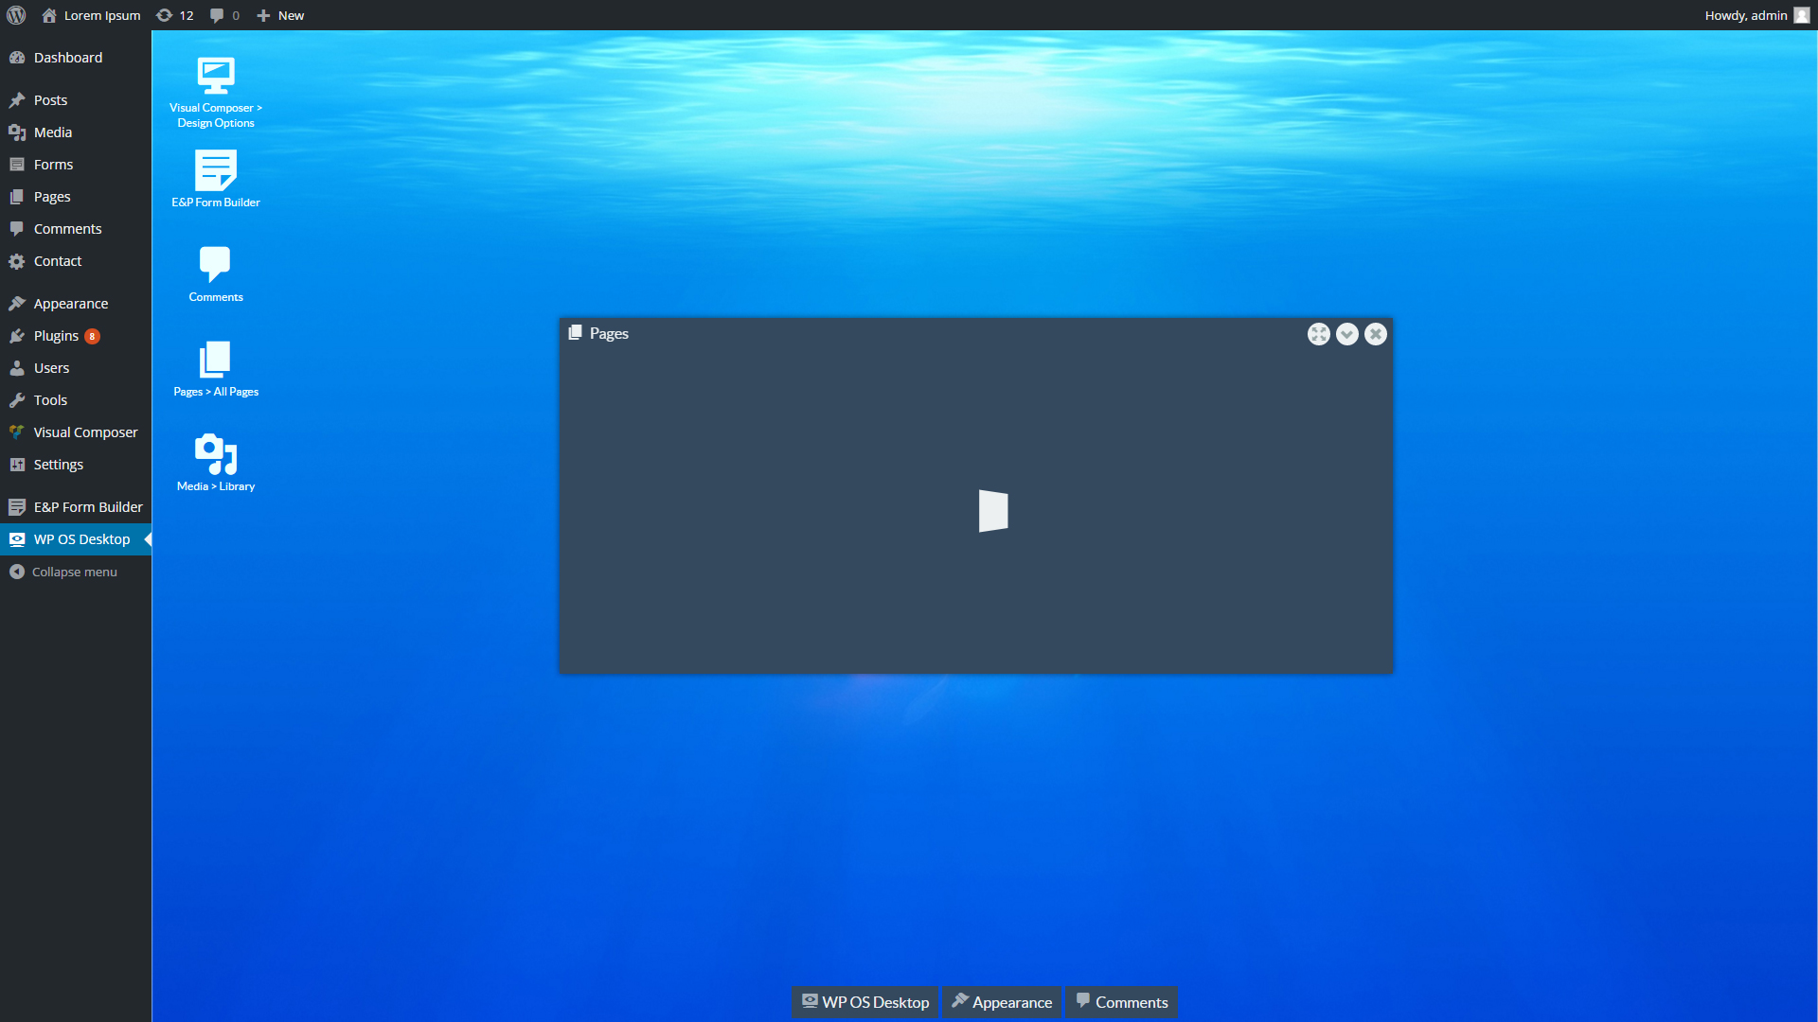
Task: Open the Pages > All Pages desktop shortcut
Action: pos(215,367)
